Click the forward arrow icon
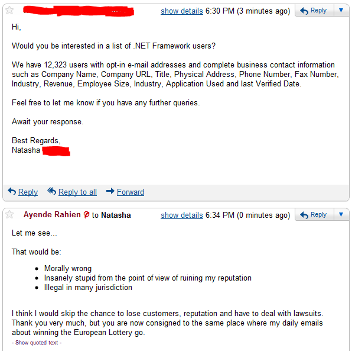Screen dimensions: 352x351 pos(110,191)
